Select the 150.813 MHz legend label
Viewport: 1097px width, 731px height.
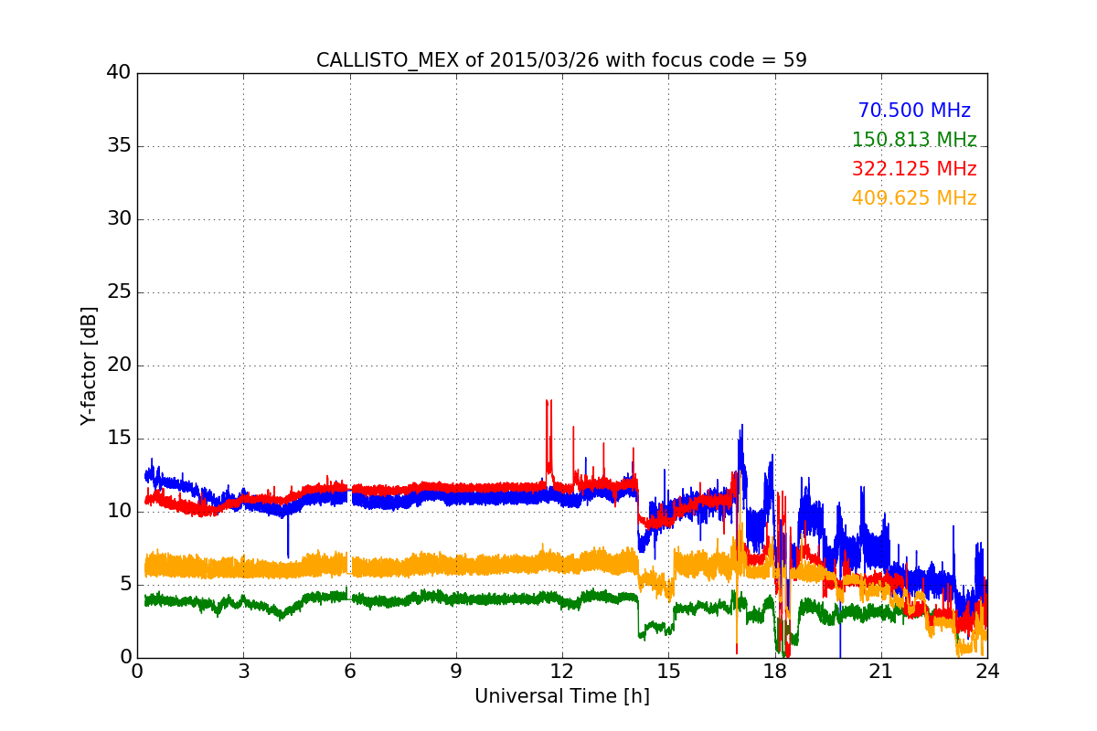pyautogui.click(x=914, y=140)
